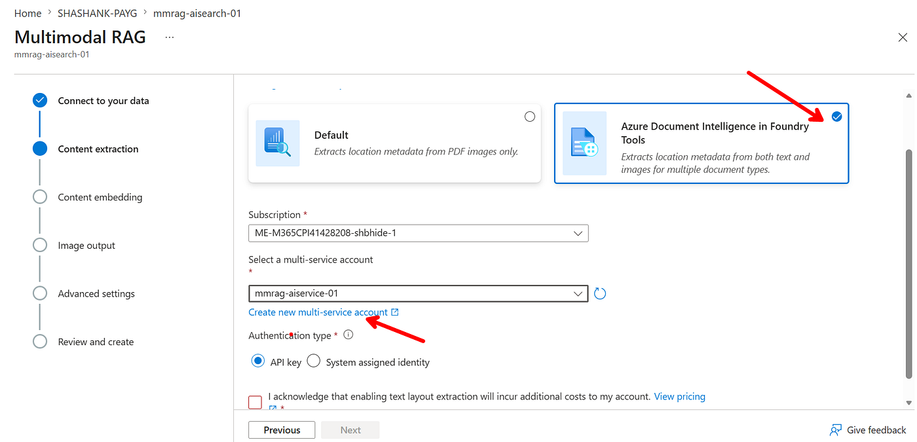This screenshot has height=442, width=917.
Task: Select Azure Document Intelligence in Foundry Tools radio
Action: (x=836, y=117)
